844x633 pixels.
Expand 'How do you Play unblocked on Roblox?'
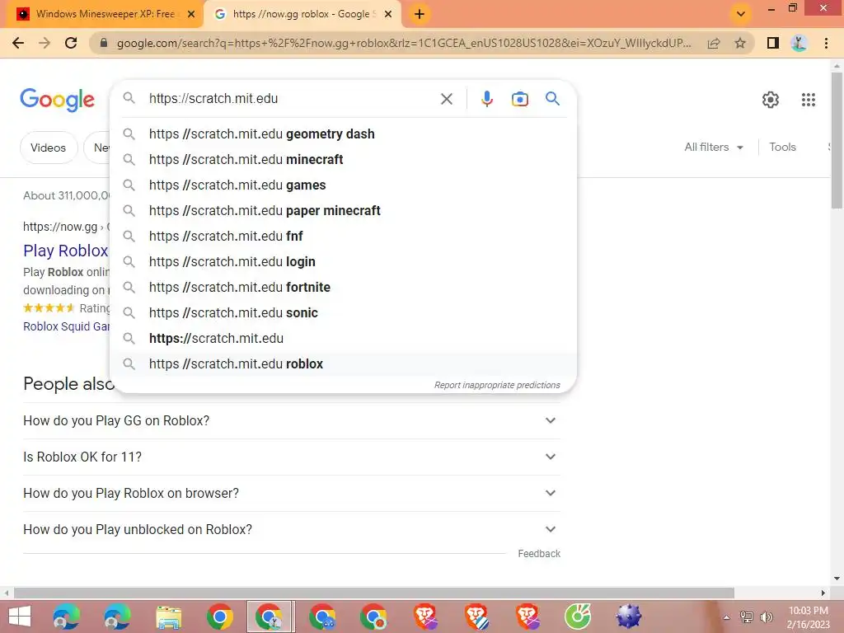[291, 530]
